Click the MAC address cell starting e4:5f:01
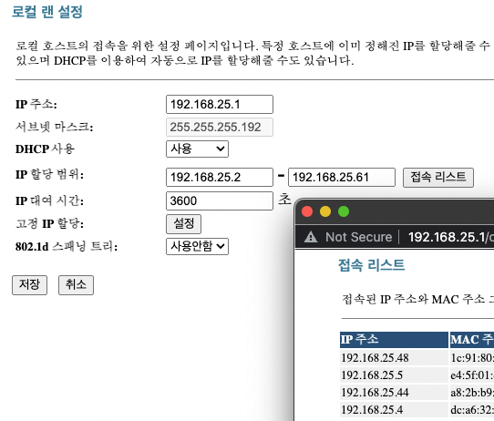This screenshot has height=421, width=494. (x=472, y=375)
